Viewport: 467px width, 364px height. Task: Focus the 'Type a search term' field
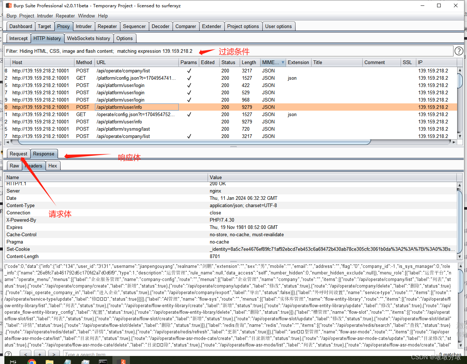[248, 354]
